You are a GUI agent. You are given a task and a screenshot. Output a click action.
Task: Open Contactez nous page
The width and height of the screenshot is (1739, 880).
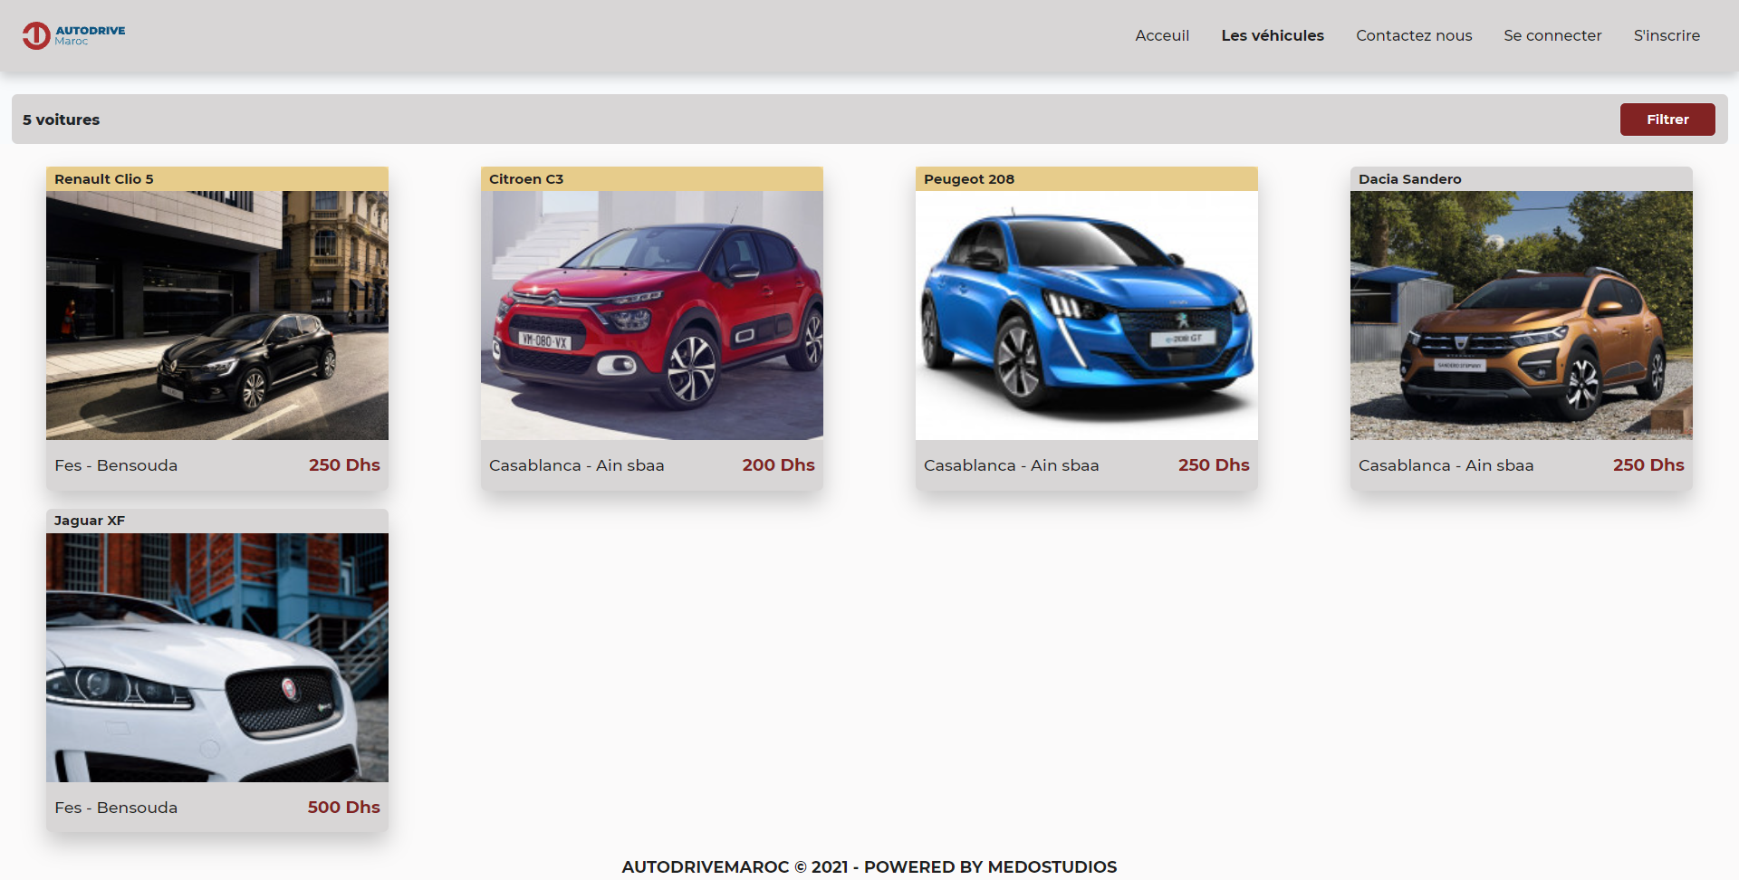(1414, 35)
